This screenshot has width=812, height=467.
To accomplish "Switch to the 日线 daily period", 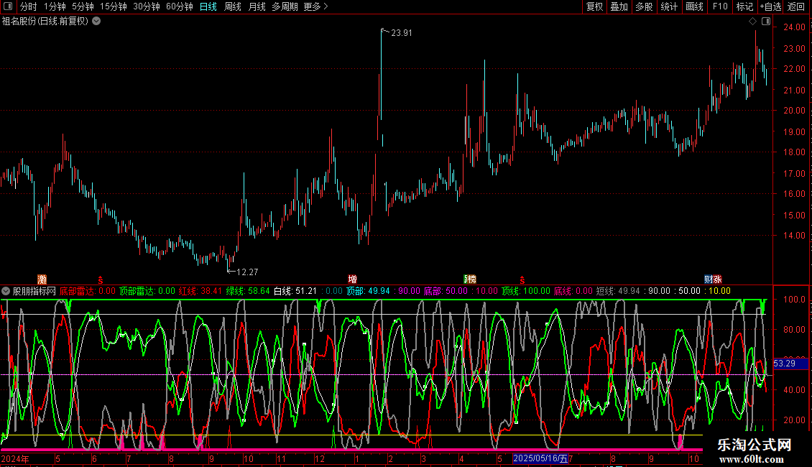I will click(x=208, y=6).
